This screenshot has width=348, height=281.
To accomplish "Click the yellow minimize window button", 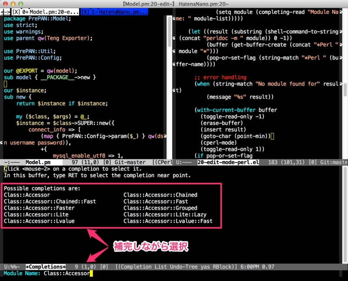I will click(x=13, y=4).
